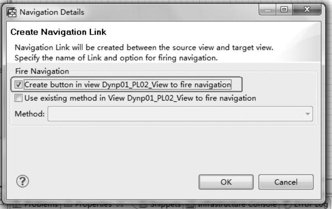This screenshot has width=332, height=209.
Task: Open help via question mark icon
Action: coord(22,181)
